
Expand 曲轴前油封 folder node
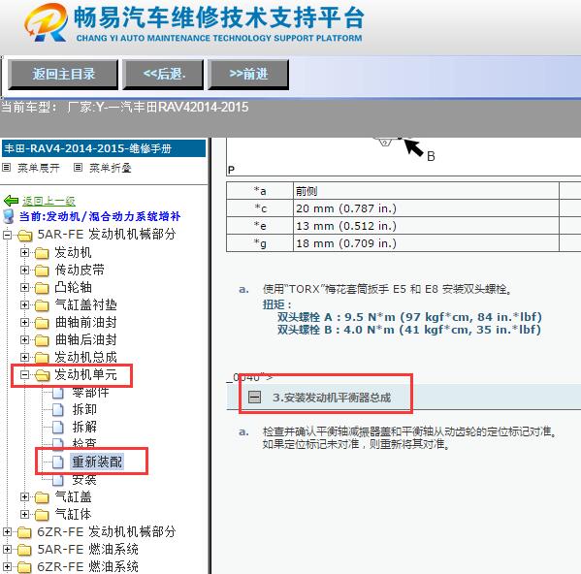point(24,322)
